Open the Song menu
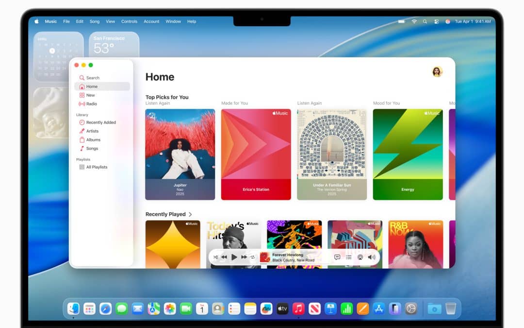The width and height of the screenshot is (524, 328). 95,21
